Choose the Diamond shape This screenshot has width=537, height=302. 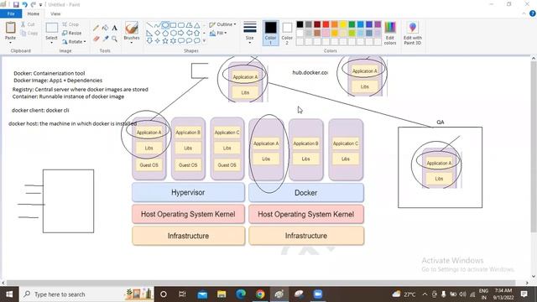point(157,34)
